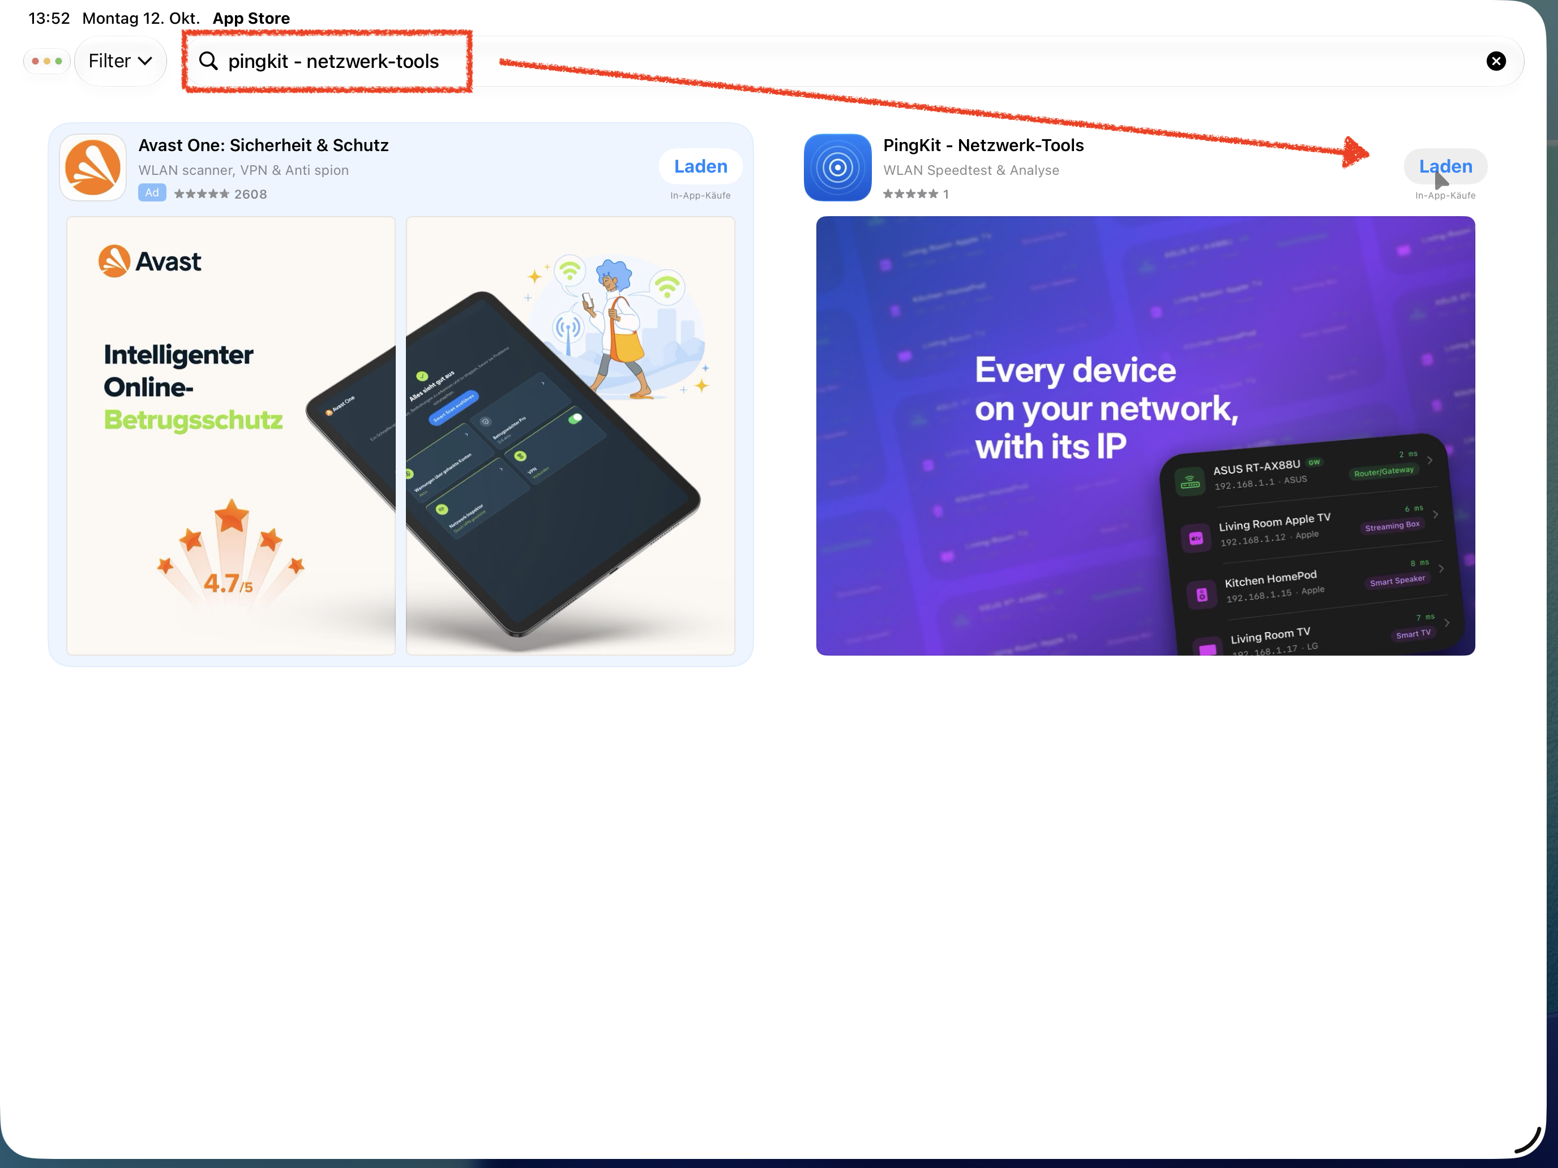1558x1168 pixels.
Task: Click Avast One star rating 2608
Action: [x=220, y=194]
